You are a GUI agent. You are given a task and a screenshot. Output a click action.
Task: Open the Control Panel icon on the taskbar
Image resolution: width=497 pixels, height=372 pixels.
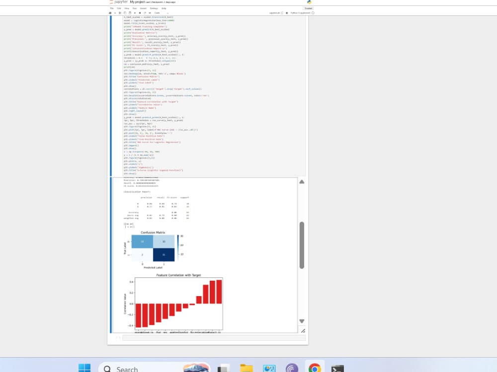(x=269, y=368)
